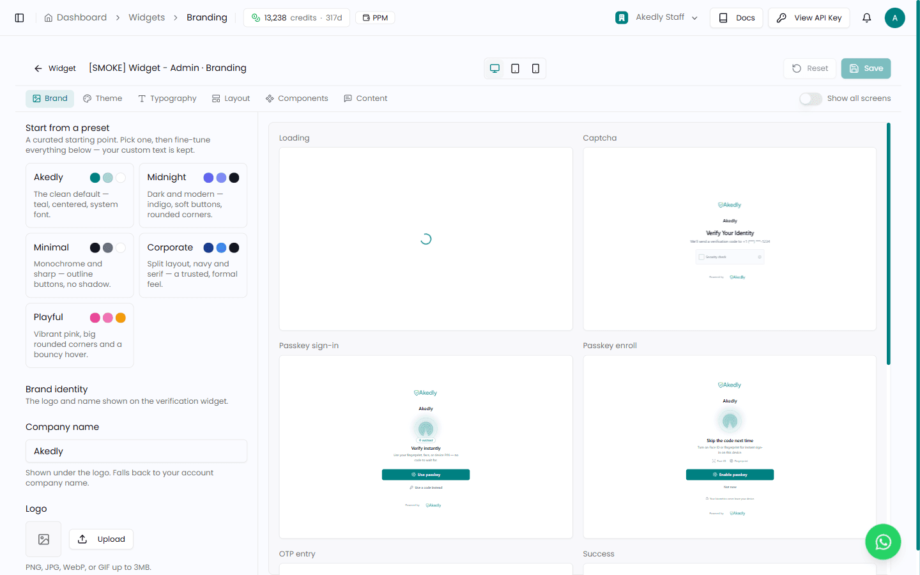This screenshot has width=920, height=575.
Task: Click the logo placeholder image icon
Action: coord(43,539)
